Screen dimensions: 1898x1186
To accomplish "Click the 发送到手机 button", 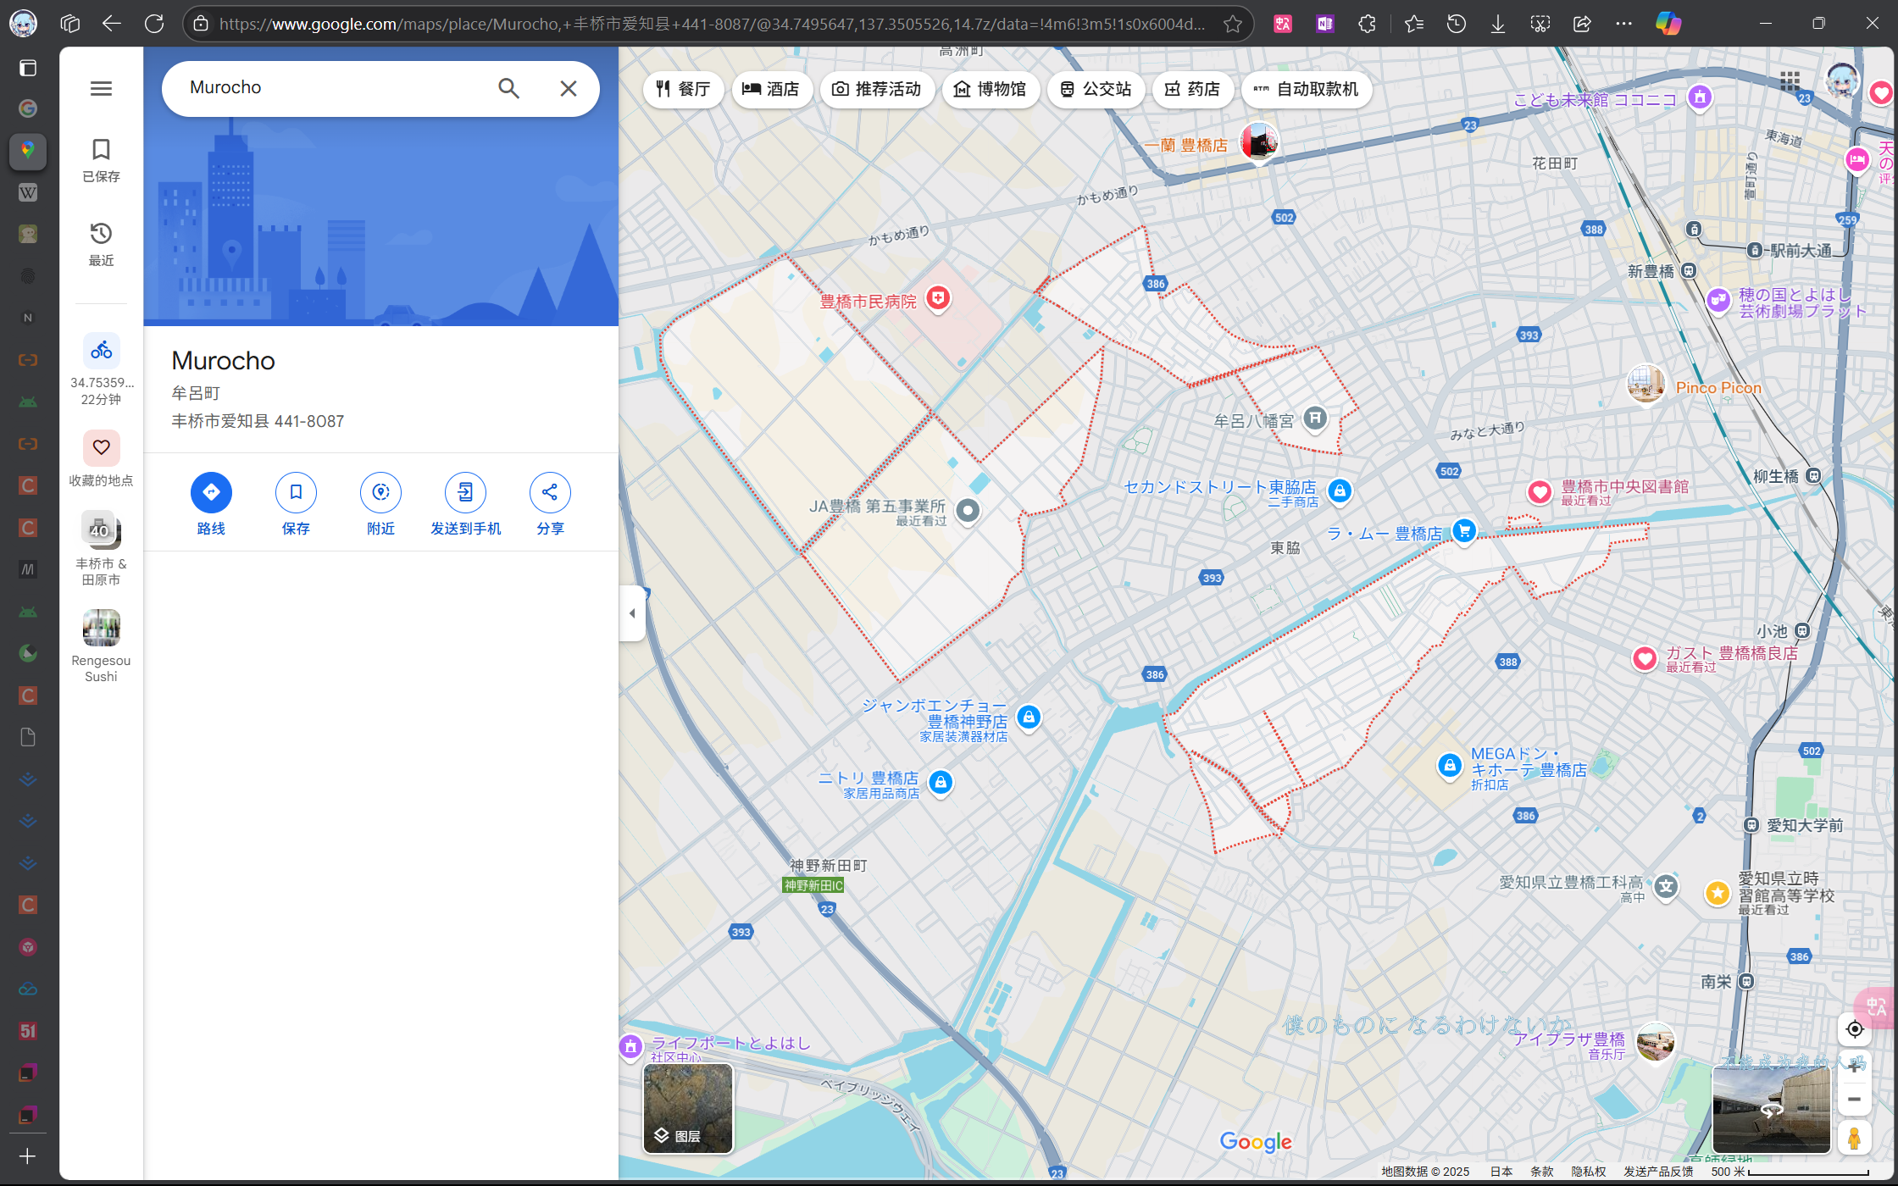I will coord(465,505).
